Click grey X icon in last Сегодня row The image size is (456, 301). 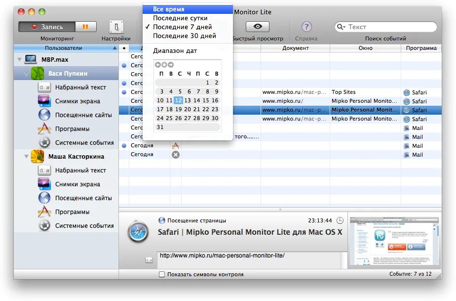176,155
